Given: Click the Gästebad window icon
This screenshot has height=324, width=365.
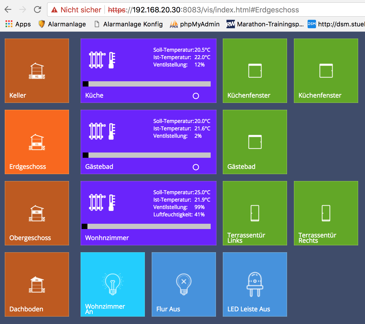Looking at the screenshot, I should [255, 142].
